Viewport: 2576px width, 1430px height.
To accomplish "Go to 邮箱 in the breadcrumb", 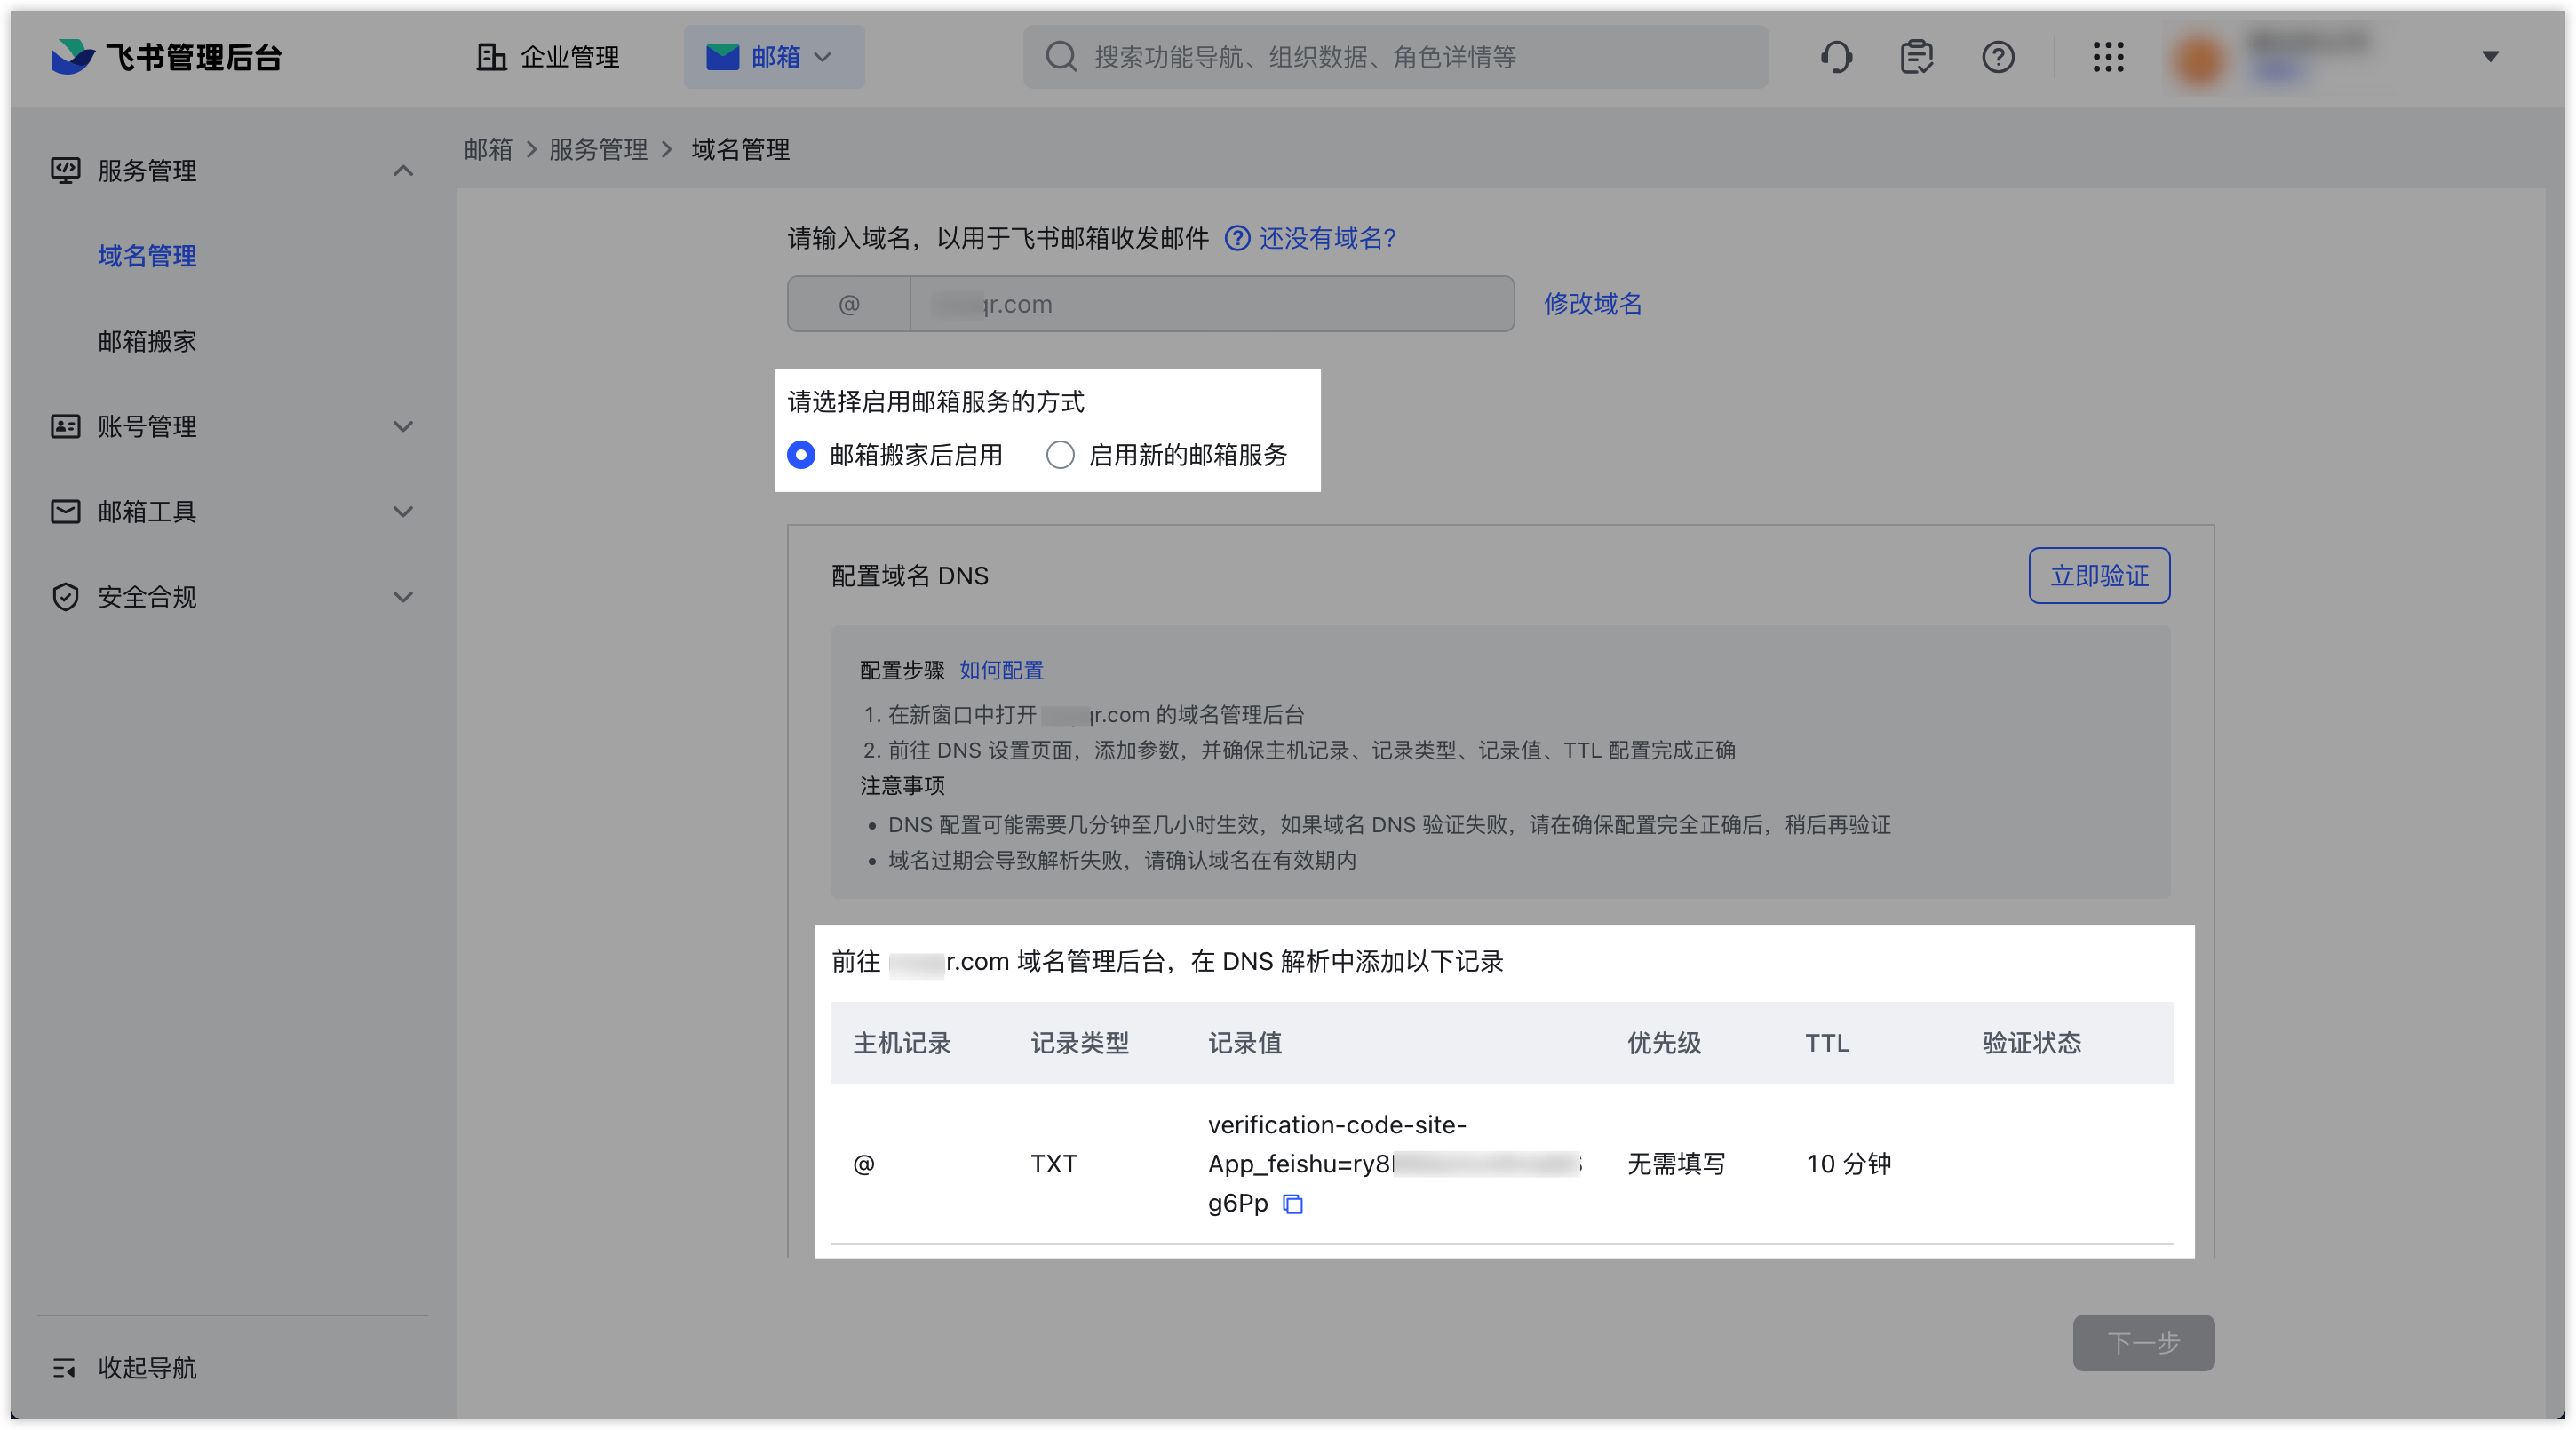I will [488, 149].
